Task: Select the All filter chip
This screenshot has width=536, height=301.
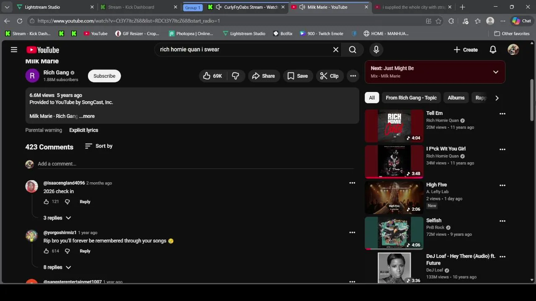Action: (372, 98)
